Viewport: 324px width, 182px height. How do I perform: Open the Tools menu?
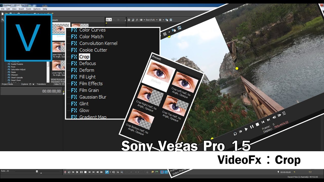point(29,9)
